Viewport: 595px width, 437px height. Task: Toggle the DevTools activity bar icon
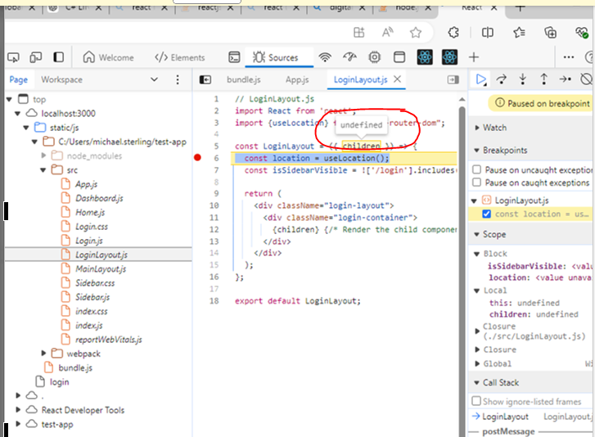pos(58,57)
